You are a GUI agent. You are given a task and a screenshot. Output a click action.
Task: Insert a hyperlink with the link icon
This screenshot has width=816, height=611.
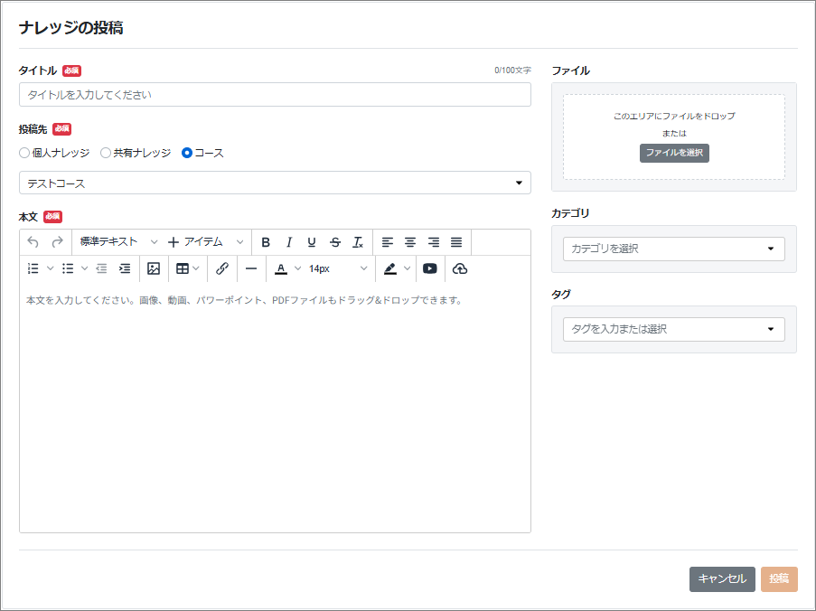pyautogui.click(x=222, y=268)
